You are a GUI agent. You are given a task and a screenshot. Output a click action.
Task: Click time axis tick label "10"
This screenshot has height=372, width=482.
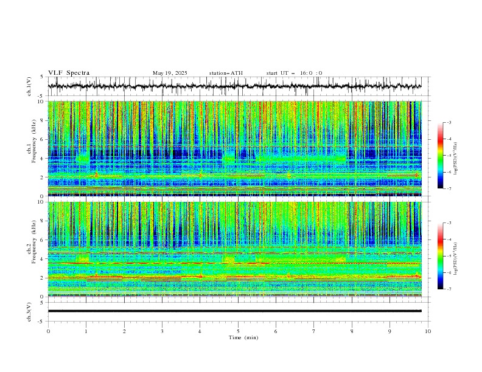(x=428, y=331)
